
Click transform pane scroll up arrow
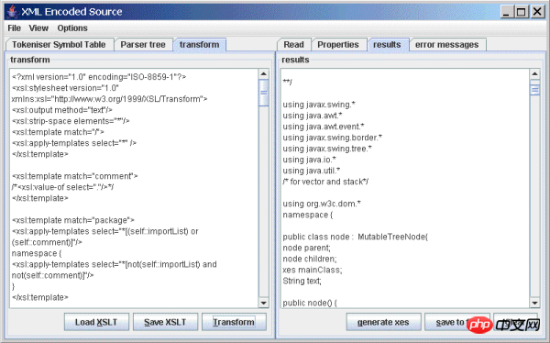click(263, 73)
